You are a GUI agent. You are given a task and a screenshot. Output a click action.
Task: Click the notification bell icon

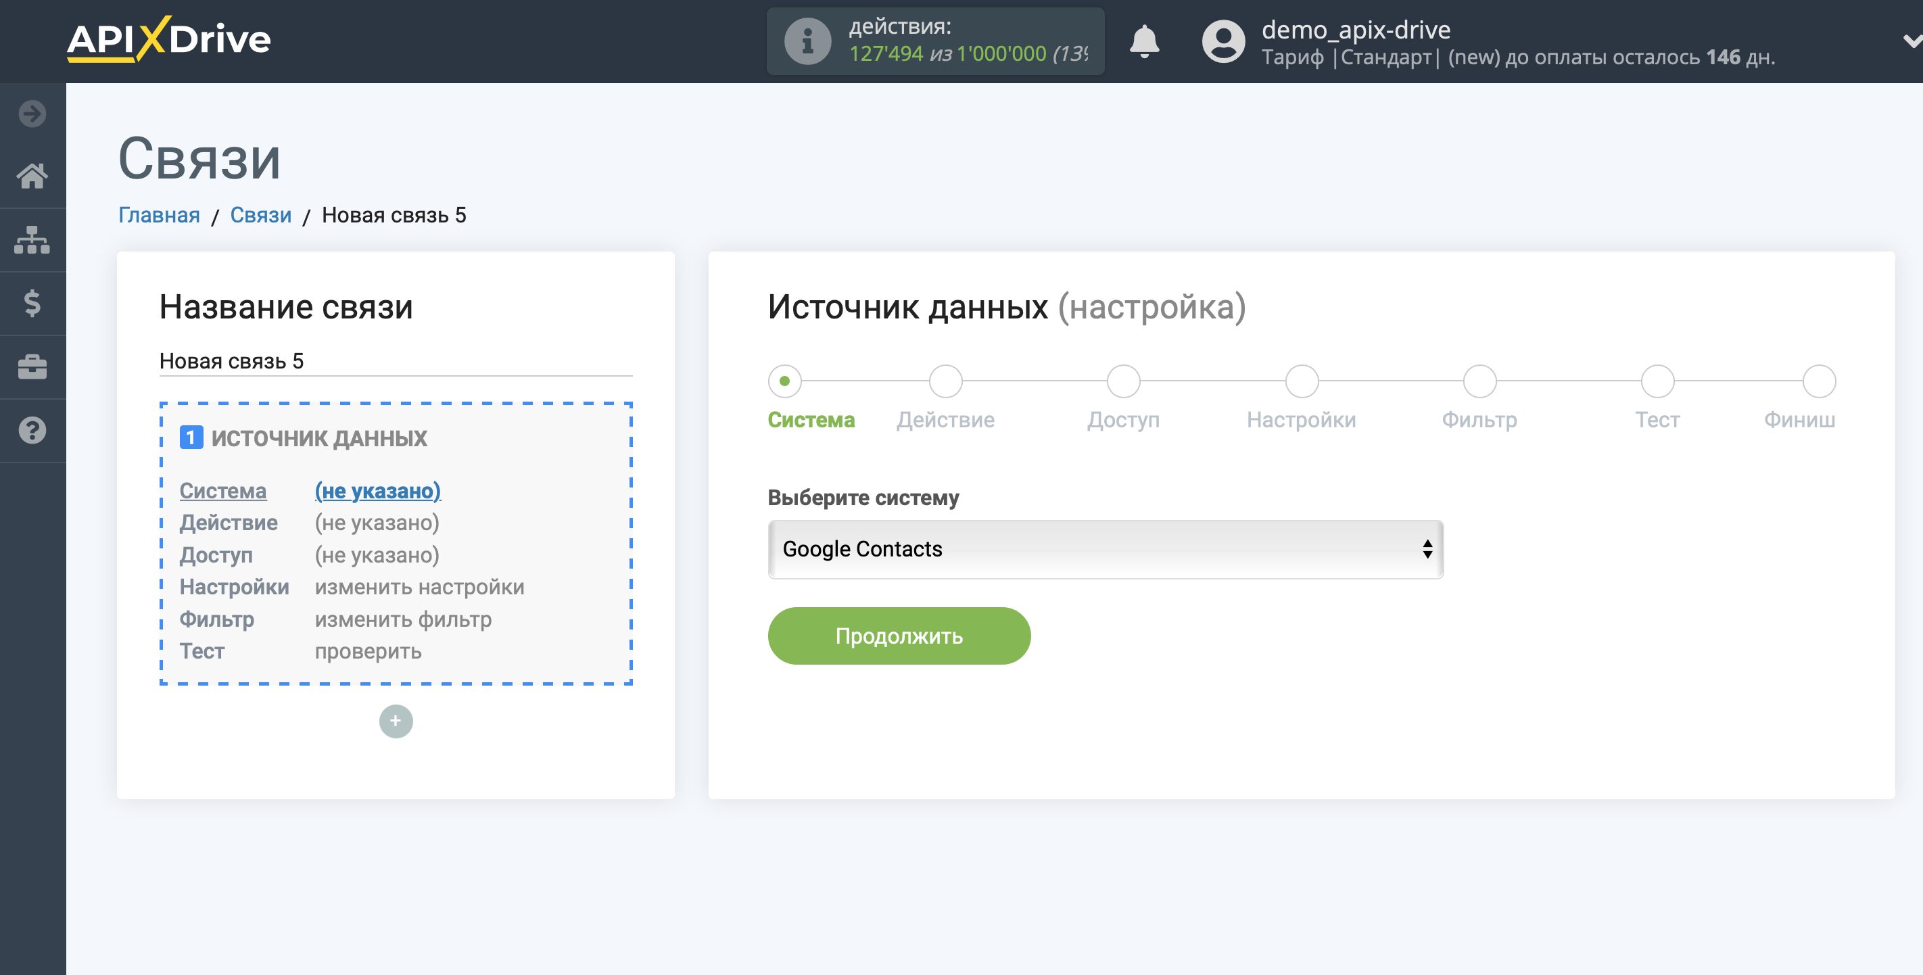click(x=1142, y=39)
